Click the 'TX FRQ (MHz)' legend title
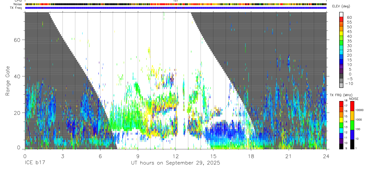 coord(341,95)
